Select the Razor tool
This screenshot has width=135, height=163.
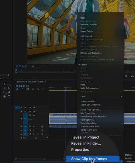[x=9, y=88]
